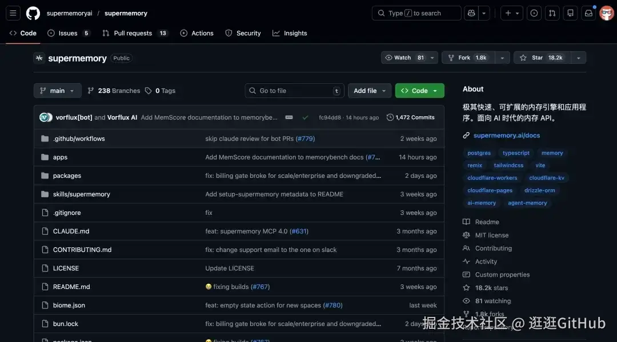Open the Add file dropdown
The width and height of the screenshot is (617, 342).
pos(370,91)
